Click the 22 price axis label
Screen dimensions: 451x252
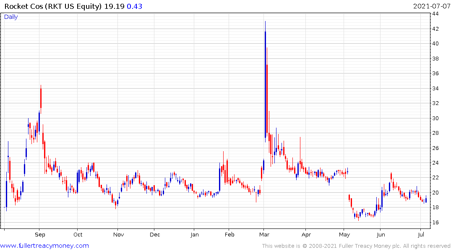point(435,178)
